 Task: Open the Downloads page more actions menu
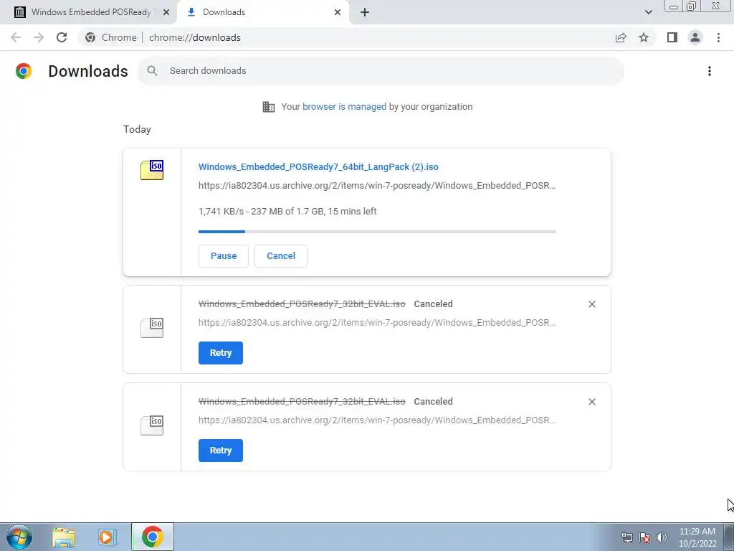(x=710, y=71)
